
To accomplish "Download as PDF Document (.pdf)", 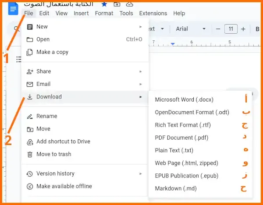I will click(200, 138).
